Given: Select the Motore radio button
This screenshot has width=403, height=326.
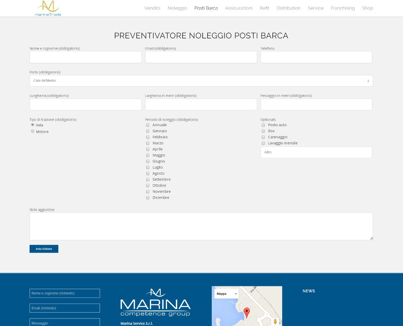Looking at the screenshot, I should pyautogui.click(x=33, y=131).
